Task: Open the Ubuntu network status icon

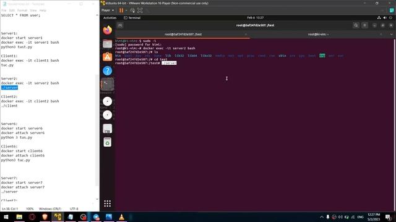Action: (379, 18)
